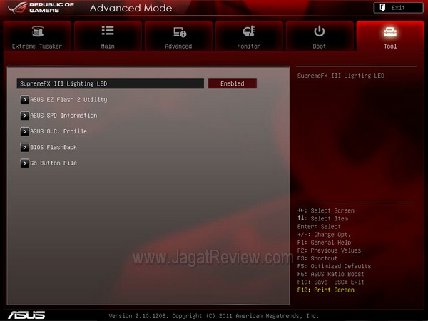Click the F5: Optimized Defaults hint

pos(334,266)
